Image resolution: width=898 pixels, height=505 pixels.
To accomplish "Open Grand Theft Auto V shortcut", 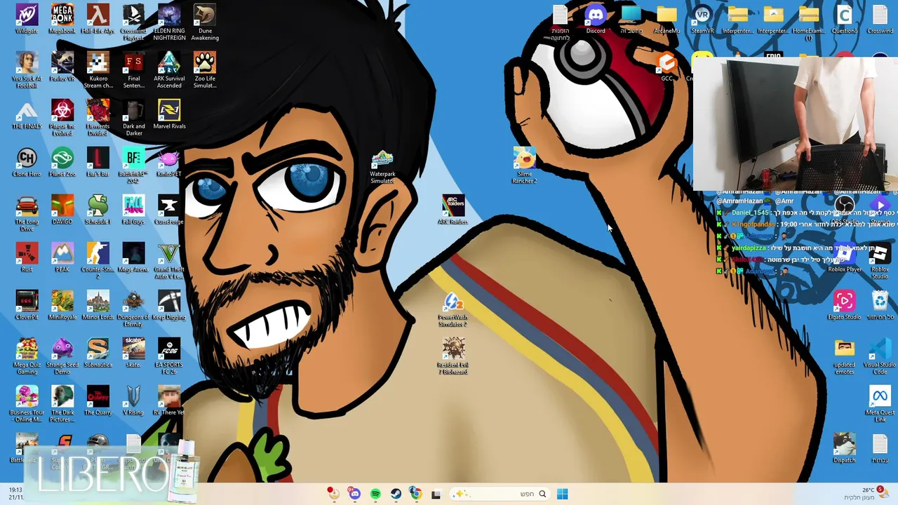I will coord(169,261).
